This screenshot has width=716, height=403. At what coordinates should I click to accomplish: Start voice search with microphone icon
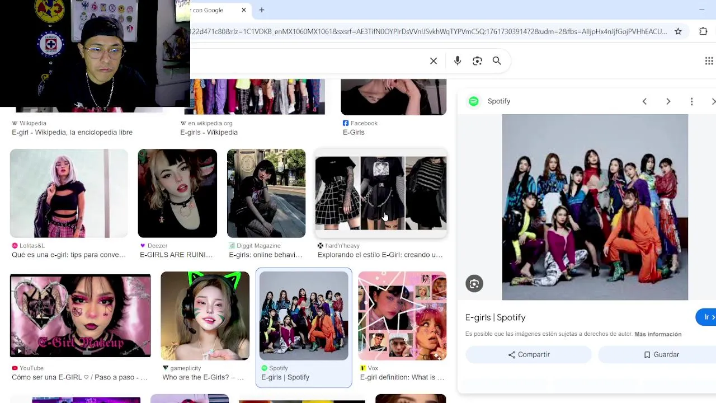[x=458, y=61]
